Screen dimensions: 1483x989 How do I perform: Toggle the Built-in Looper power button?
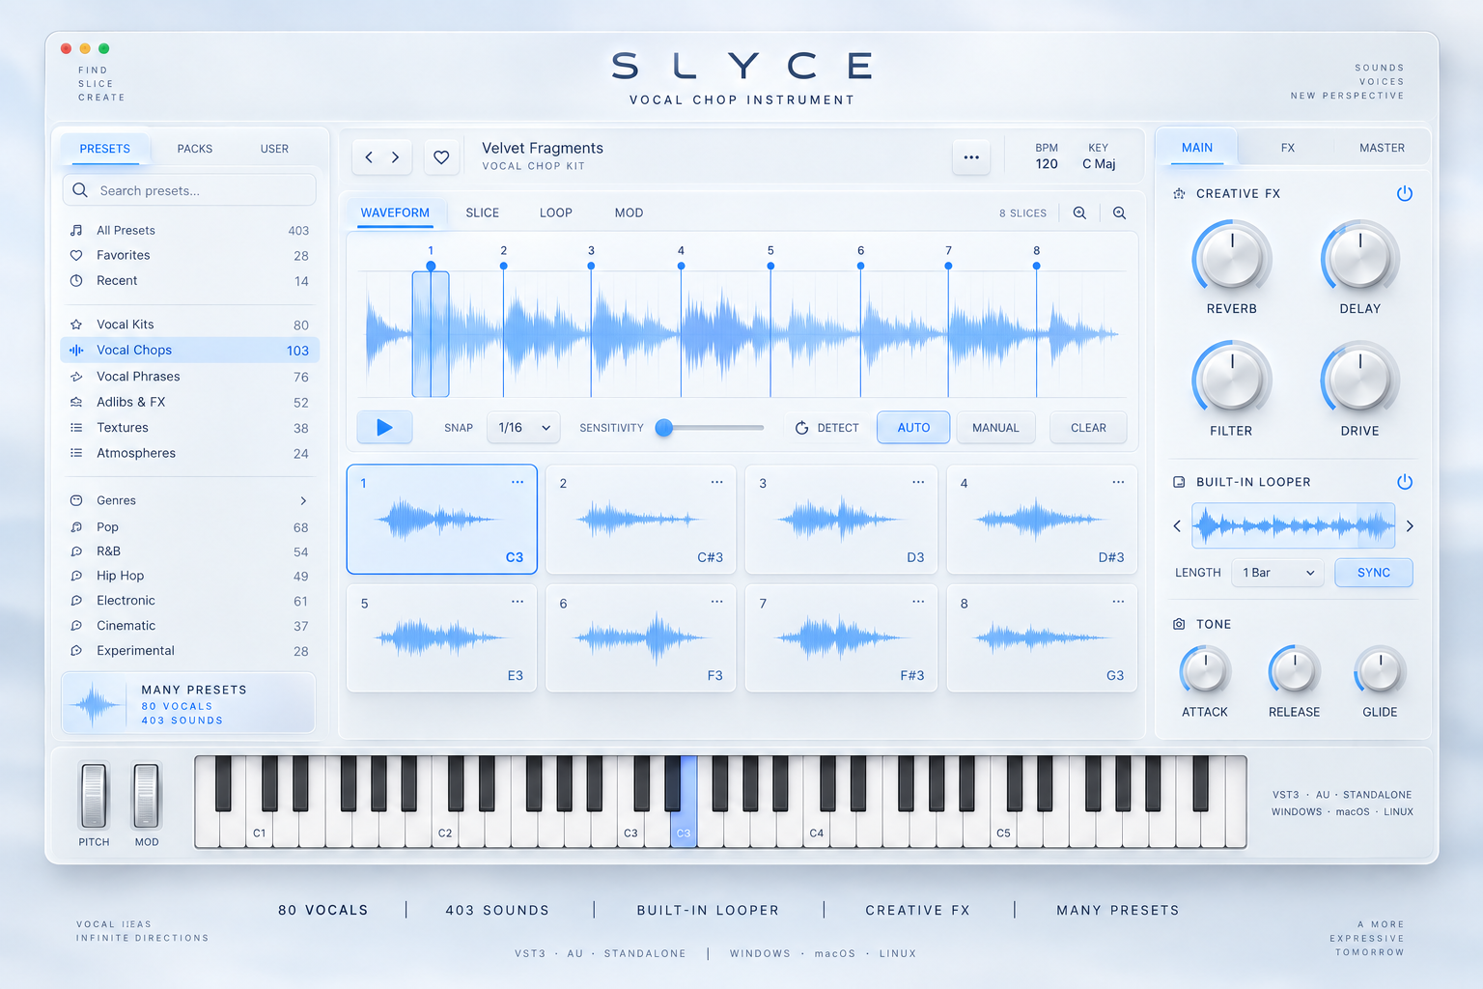click(x=1405, y=482)
